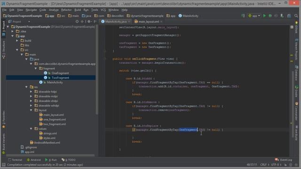Toggle the Project tool window strip button

4,28
